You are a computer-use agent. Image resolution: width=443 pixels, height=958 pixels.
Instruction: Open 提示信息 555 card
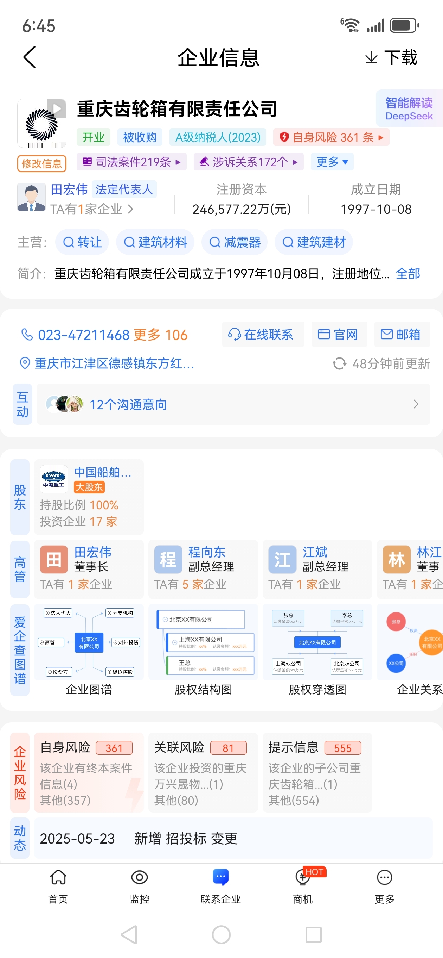coord(317,772)
